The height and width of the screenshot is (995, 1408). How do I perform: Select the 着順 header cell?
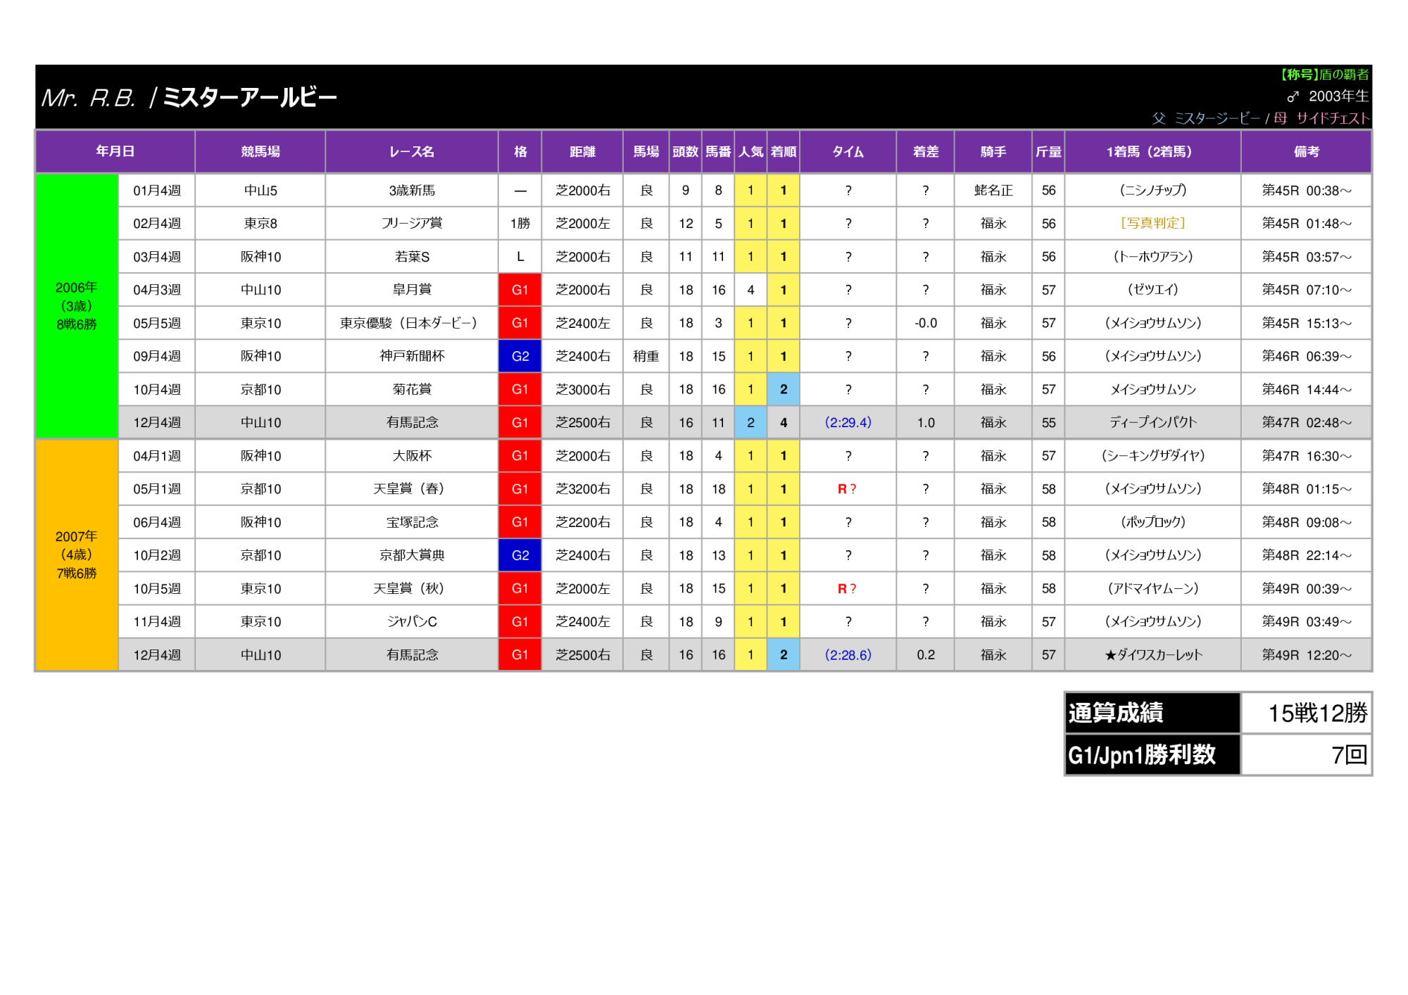pos(783,151)
